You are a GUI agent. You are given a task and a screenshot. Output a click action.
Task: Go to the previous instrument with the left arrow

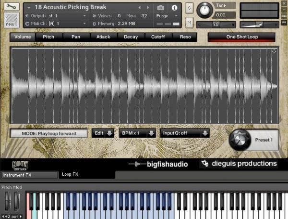click(140, 8)
